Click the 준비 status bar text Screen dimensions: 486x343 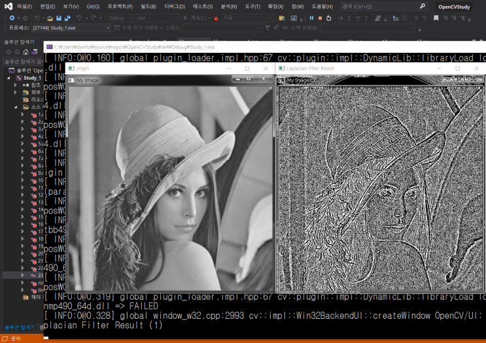[16, 338]
